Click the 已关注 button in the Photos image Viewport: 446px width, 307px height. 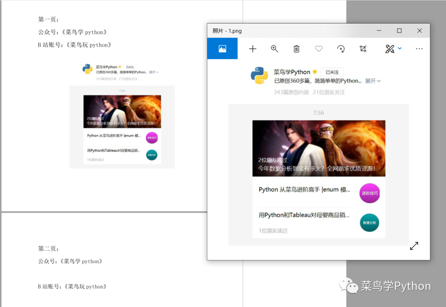(x=332, y=72)
